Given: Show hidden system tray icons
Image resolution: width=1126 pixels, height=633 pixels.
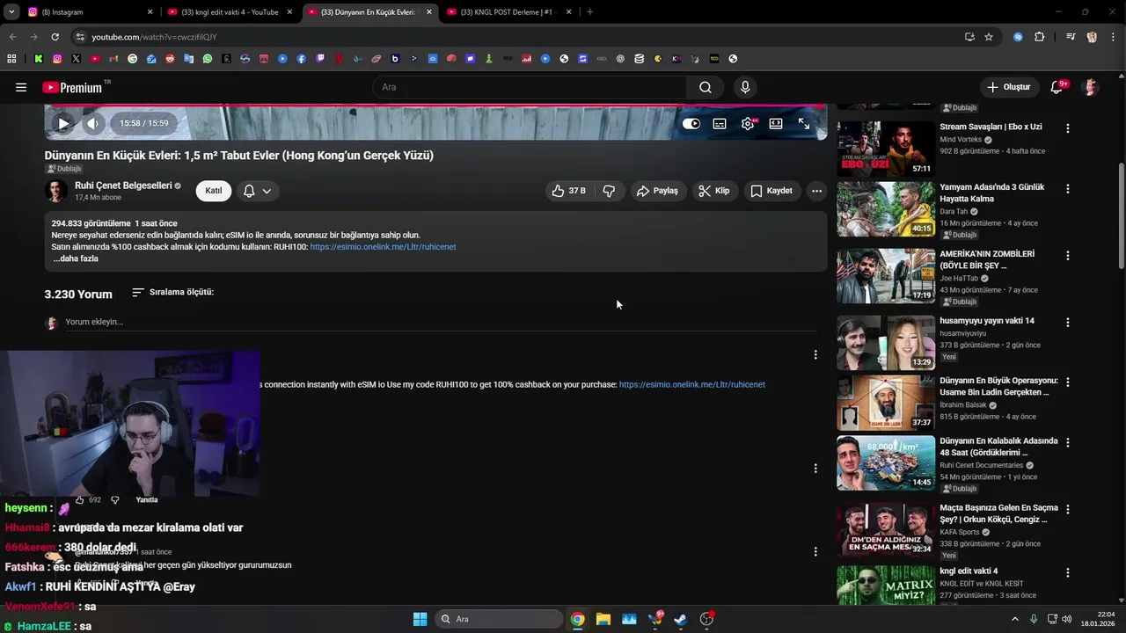Looking at the screenshot, I should pyautogui.click(x=1014, y=619).
